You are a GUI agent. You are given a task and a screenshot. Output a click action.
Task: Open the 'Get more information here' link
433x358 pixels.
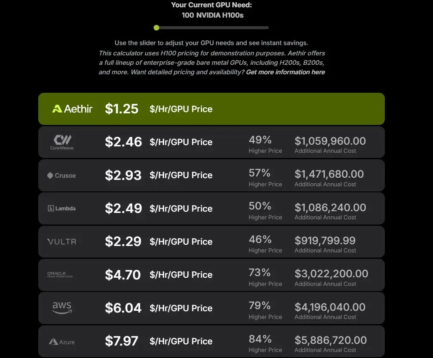point(286,72)
